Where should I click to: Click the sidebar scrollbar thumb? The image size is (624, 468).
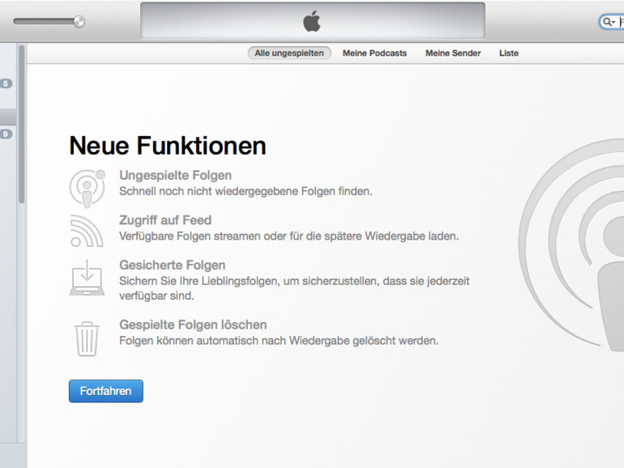click(x=22, y=124)
